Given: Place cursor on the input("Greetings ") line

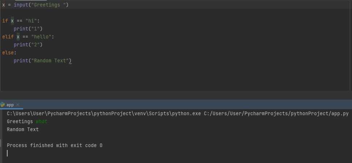Looking at the screenshot, I should coord(35,5).
